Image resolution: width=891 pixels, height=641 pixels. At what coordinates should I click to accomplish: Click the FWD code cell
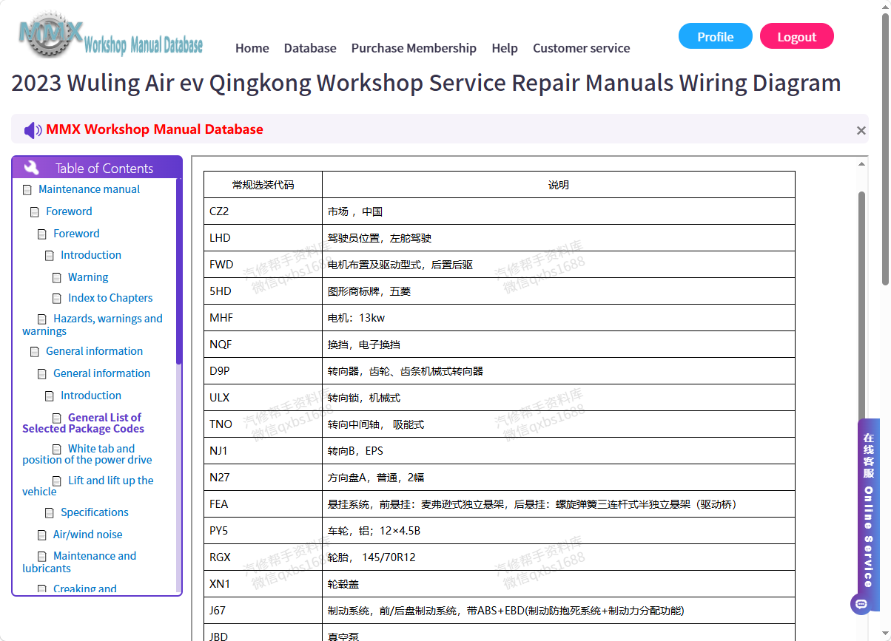(x=263, y=265)
